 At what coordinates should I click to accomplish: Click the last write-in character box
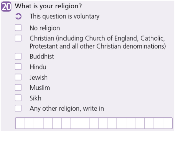168,123
